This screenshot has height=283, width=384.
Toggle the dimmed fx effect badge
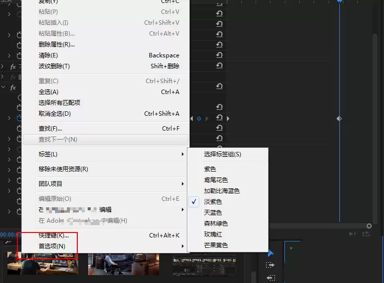pos(13,77)
